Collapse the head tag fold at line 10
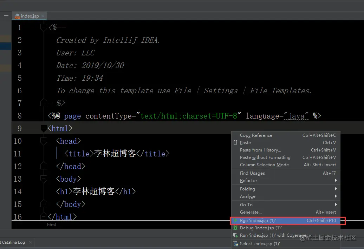 click(44, 141)
